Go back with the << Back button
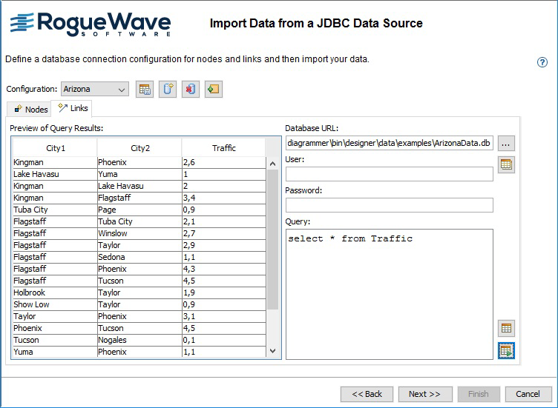This screenshot has width=558, height=408. click(x=367, y=394)
